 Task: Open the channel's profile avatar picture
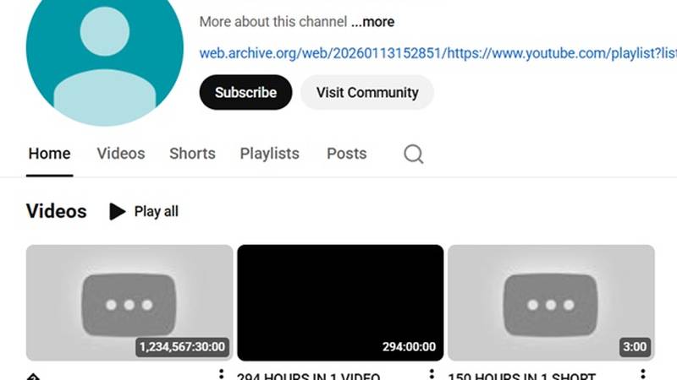point(104,52)
